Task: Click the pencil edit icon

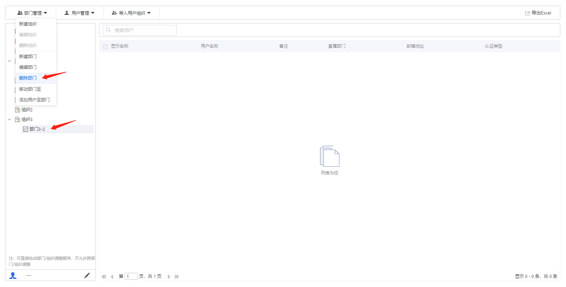Action: (87, 276)
